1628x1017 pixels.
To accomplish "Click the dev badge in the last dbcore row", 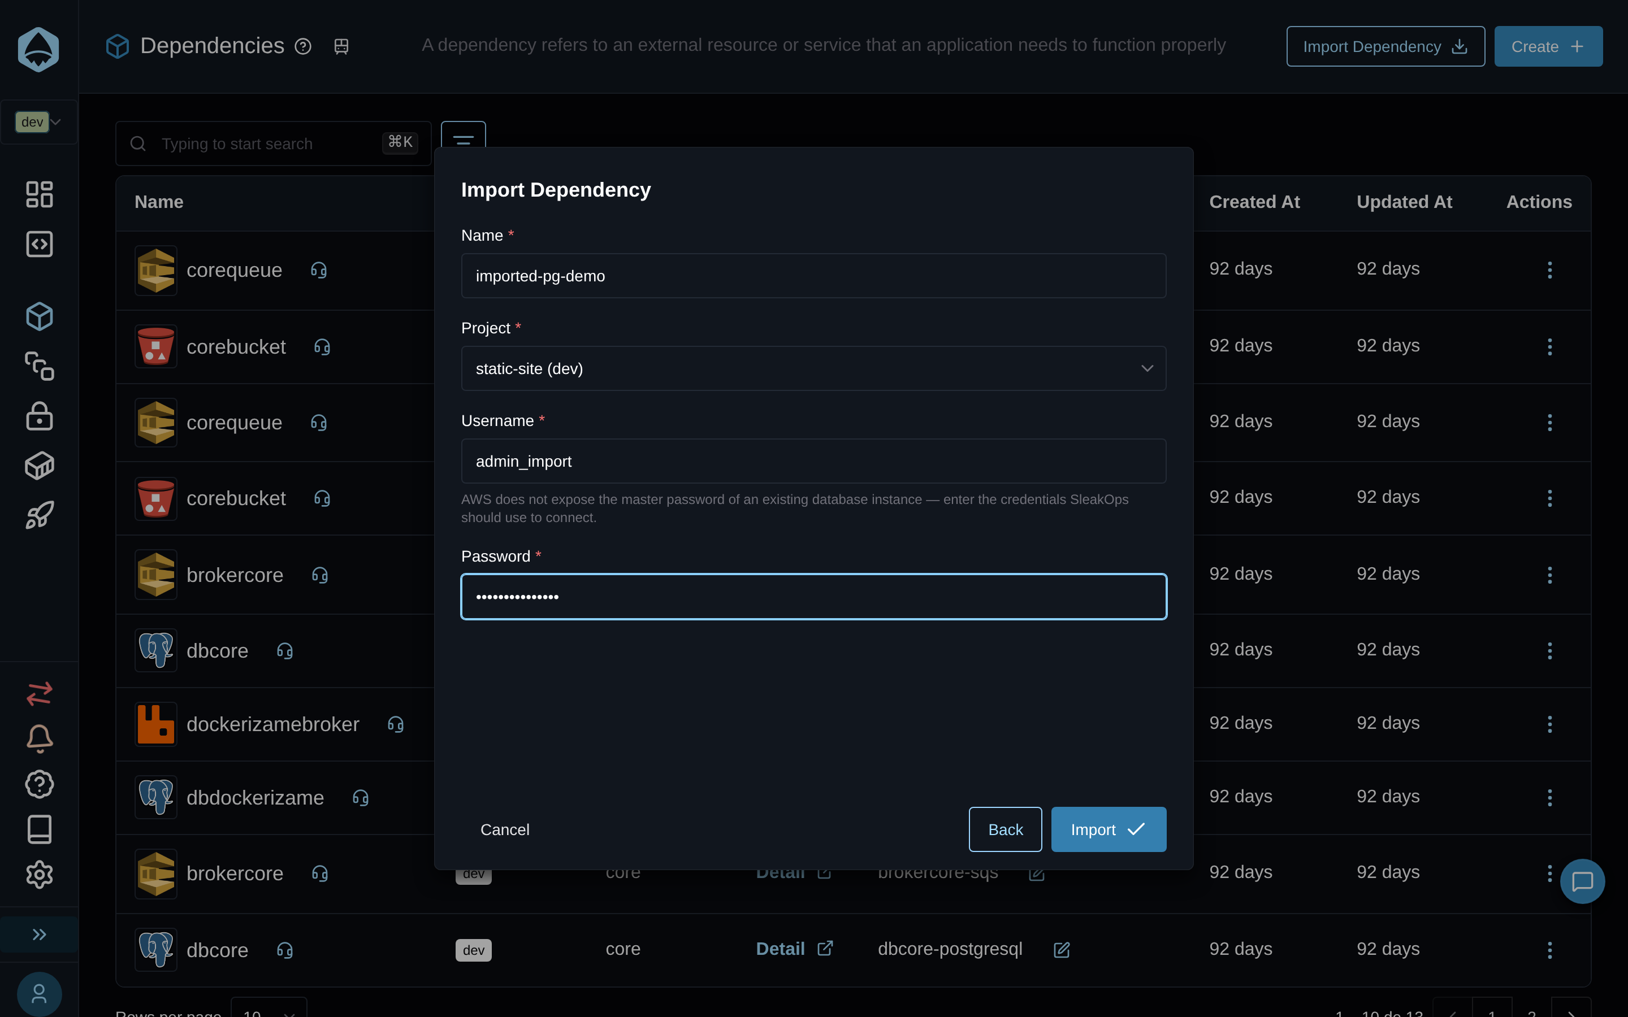I will pos(474,950).
